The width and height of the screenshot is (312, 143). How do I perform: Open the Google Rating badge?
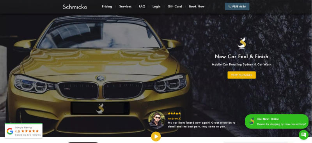(23, 131)
